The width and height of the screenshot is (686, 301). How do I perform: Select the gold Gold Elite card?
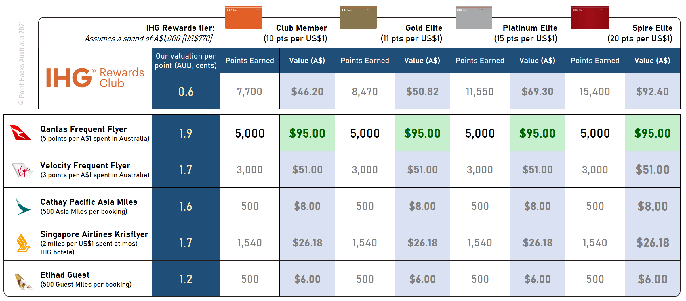tap(358, 17)
